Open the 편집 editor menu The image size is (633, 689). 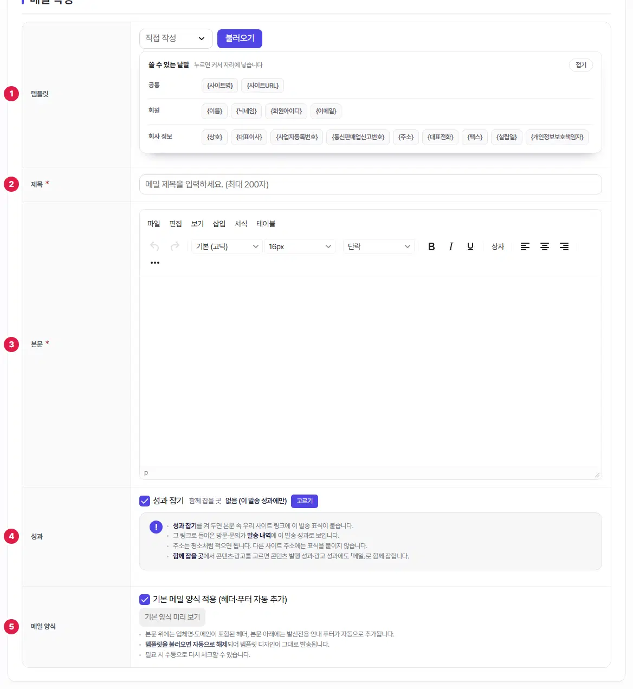pos(176,224)
